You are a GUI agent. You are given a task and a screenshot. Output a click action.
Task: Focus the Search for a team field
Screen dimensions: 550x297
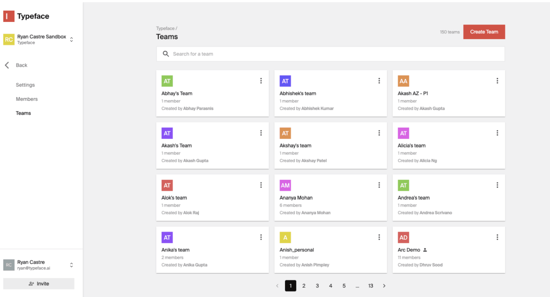[330, 54]
